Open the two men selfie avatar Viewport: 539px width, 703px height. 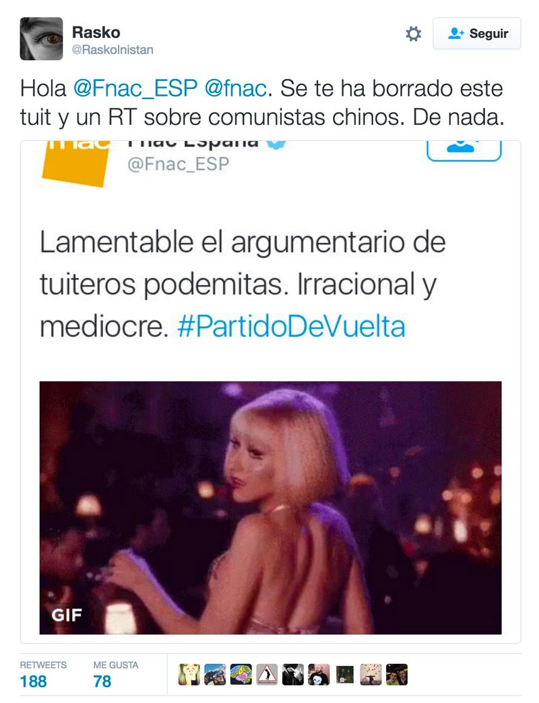click(397, 675)
